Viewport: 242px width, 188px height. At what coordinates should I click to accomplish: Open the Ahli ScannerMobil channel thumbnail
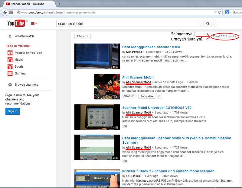[x=107, y=87]
